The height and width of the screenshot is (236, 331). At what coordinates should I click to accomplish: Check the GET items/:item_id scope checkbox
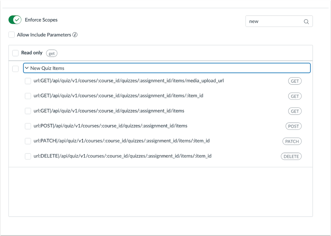(28, 96)
